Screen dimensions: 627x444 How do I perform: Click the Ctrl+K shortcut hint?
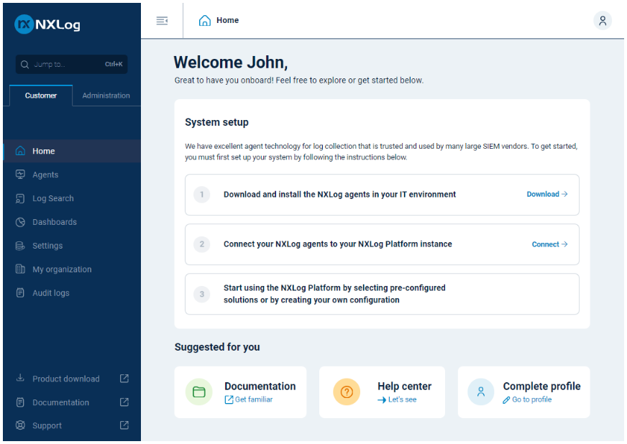(114, 64)
